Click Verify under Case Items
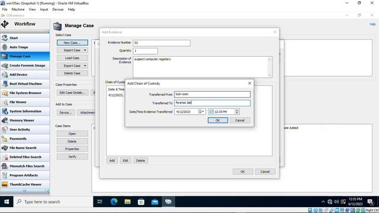This screenshot has width=379, height=213. [72, 157]
